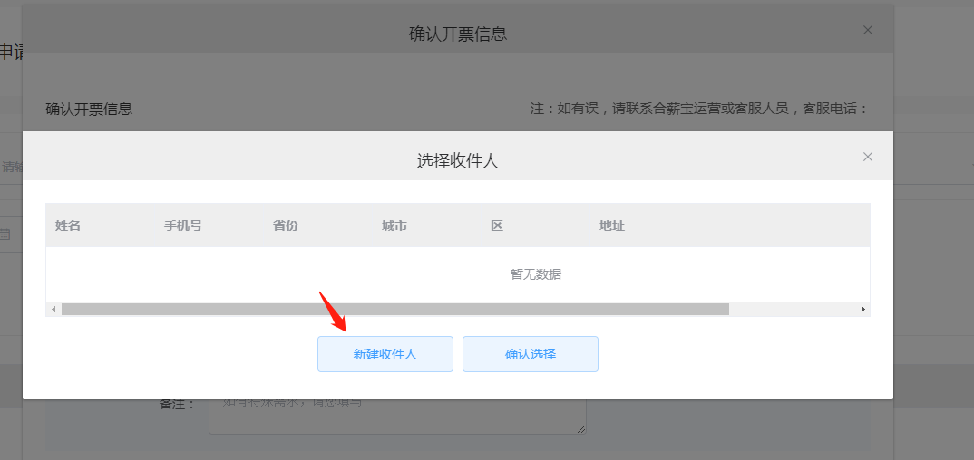Screen dimensions: 974x460
Task: Click the 暂无数据 empty-table text
Action: pyautogui.click(x=535, y=274)
